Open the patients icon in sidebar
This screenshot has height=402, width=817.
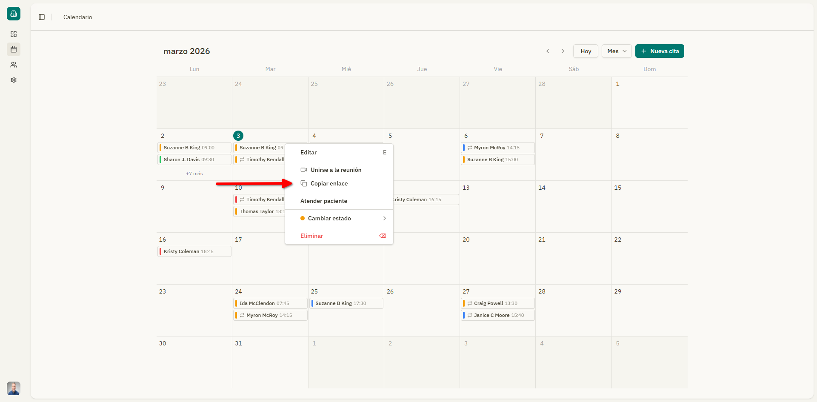click(x=14, y=65)
